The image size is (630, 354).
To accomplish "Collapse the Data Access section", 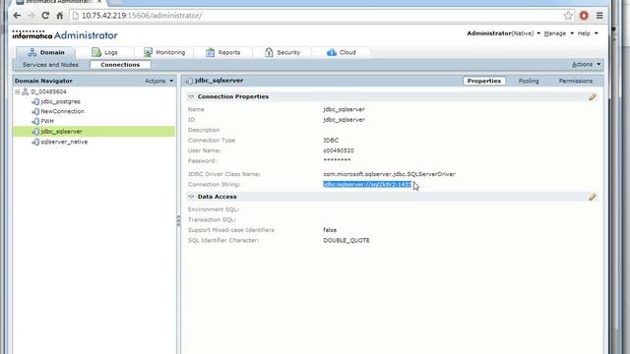I will 191,197.
